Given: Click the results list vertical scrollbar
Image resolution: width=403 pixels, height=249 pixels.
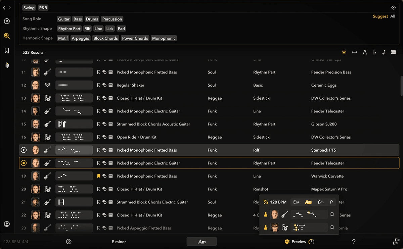Looking at the screenshot, I should (401, 86).
